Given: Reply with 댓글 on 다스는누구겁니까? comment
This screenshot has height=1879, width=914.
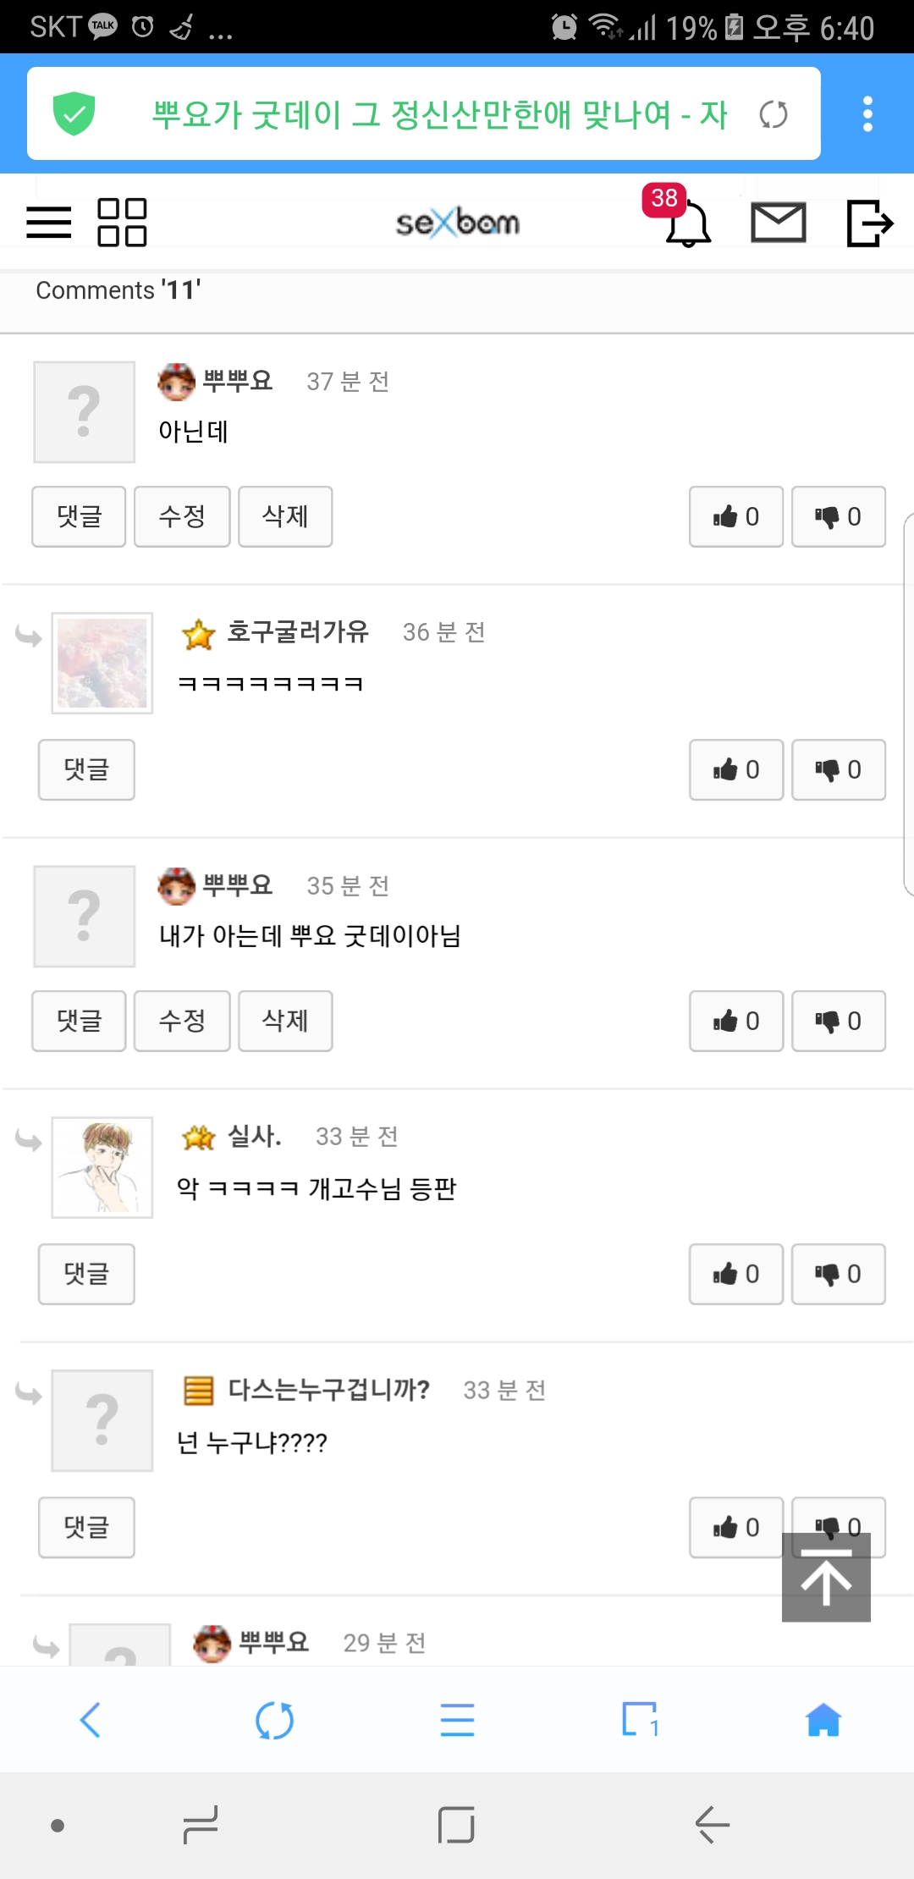Looking at the screenshot, I should [x=86, y=1527].
